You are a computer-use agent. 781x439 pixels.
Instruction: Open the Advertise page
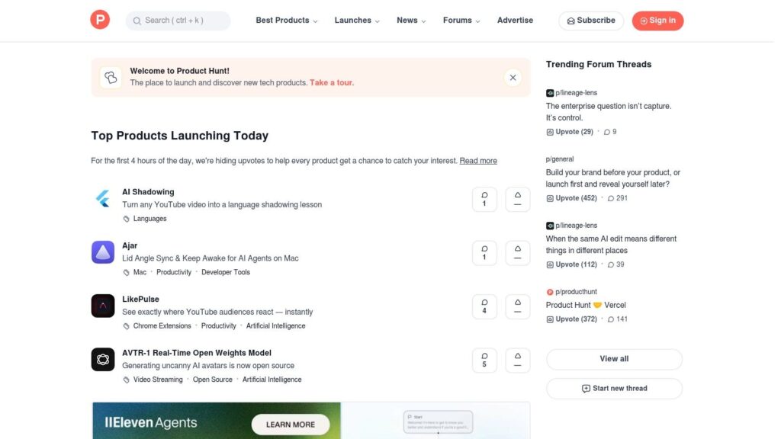pos(515,21)
